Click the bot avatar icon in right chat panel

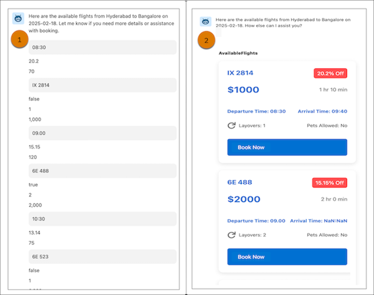coord(205,22)
